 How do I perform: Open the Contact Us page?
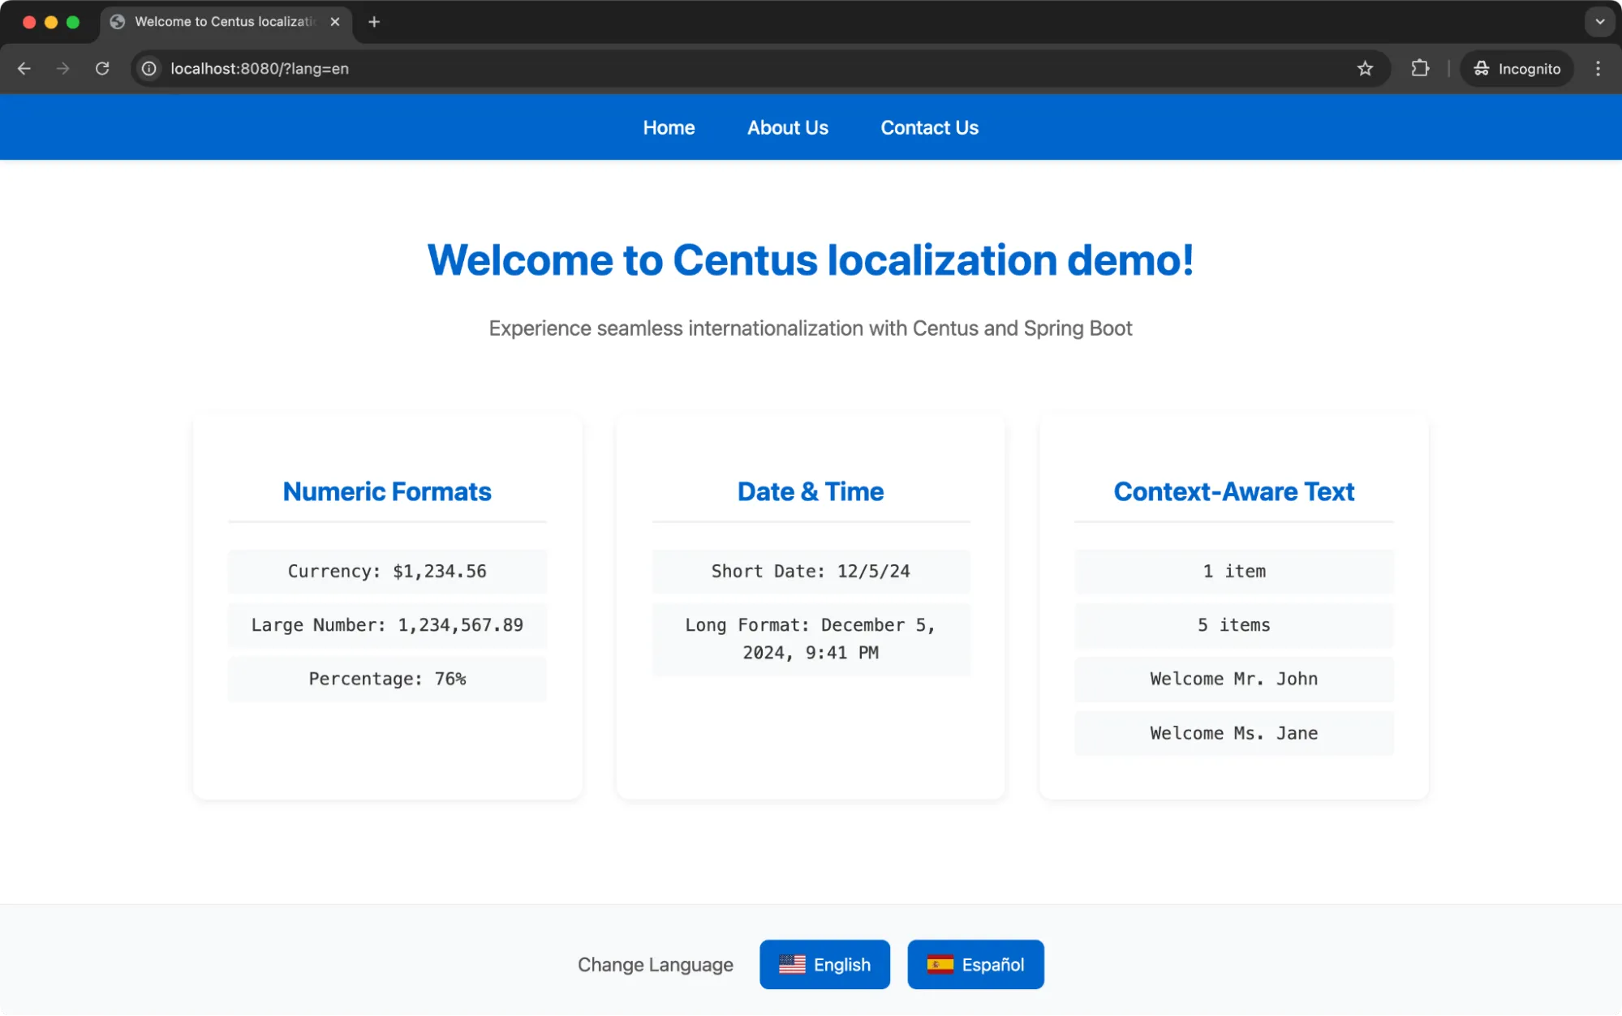click(x=928, y=127)
